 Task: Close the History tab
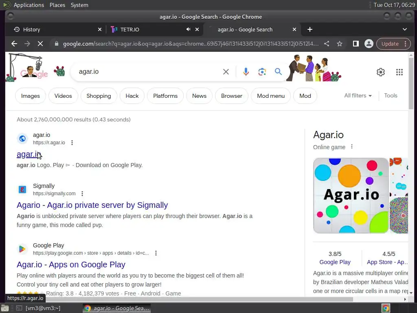100,29
